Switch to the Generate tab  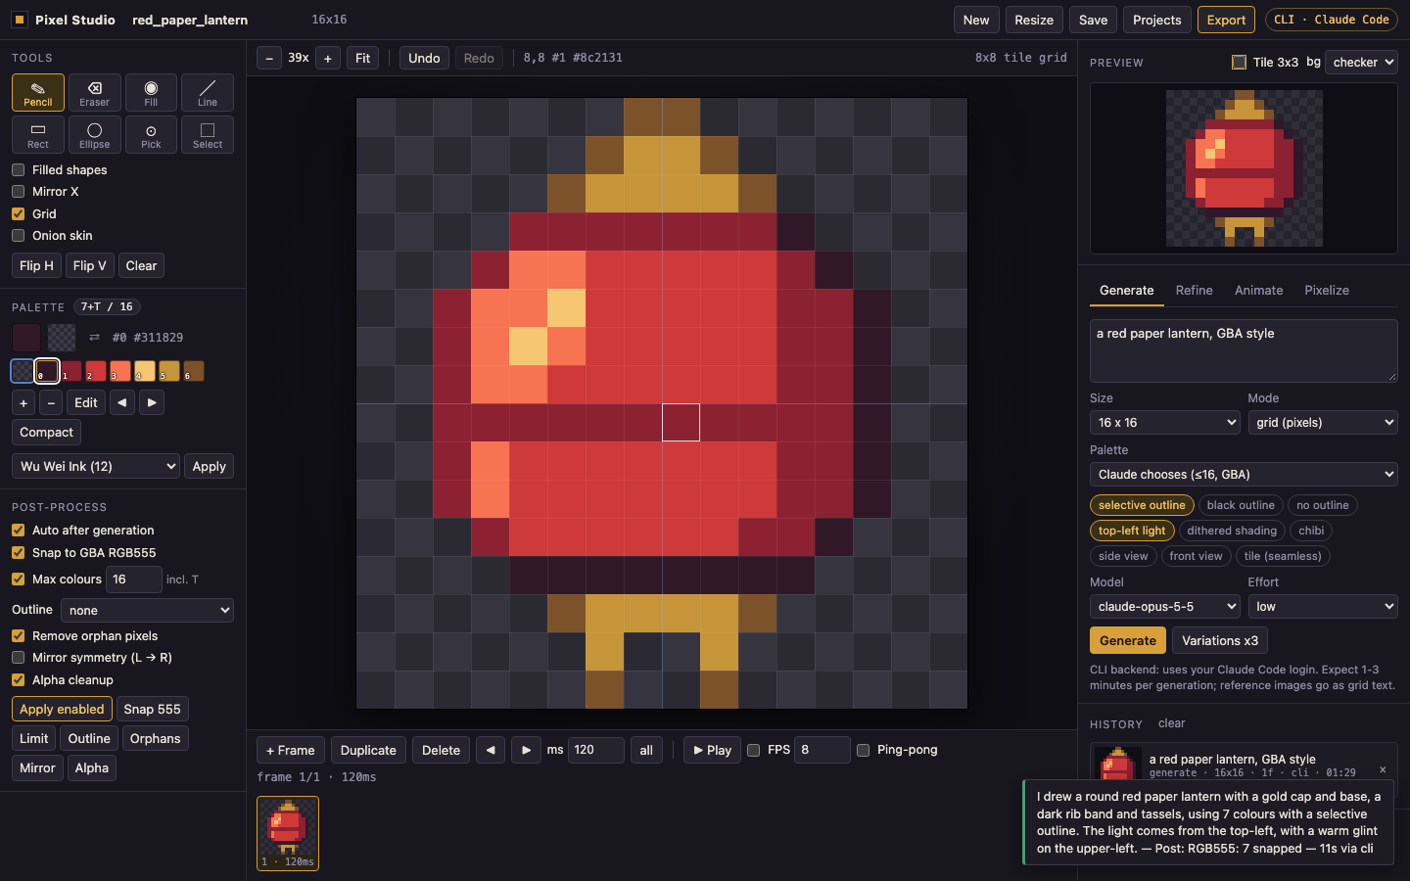click(1126, 291)
